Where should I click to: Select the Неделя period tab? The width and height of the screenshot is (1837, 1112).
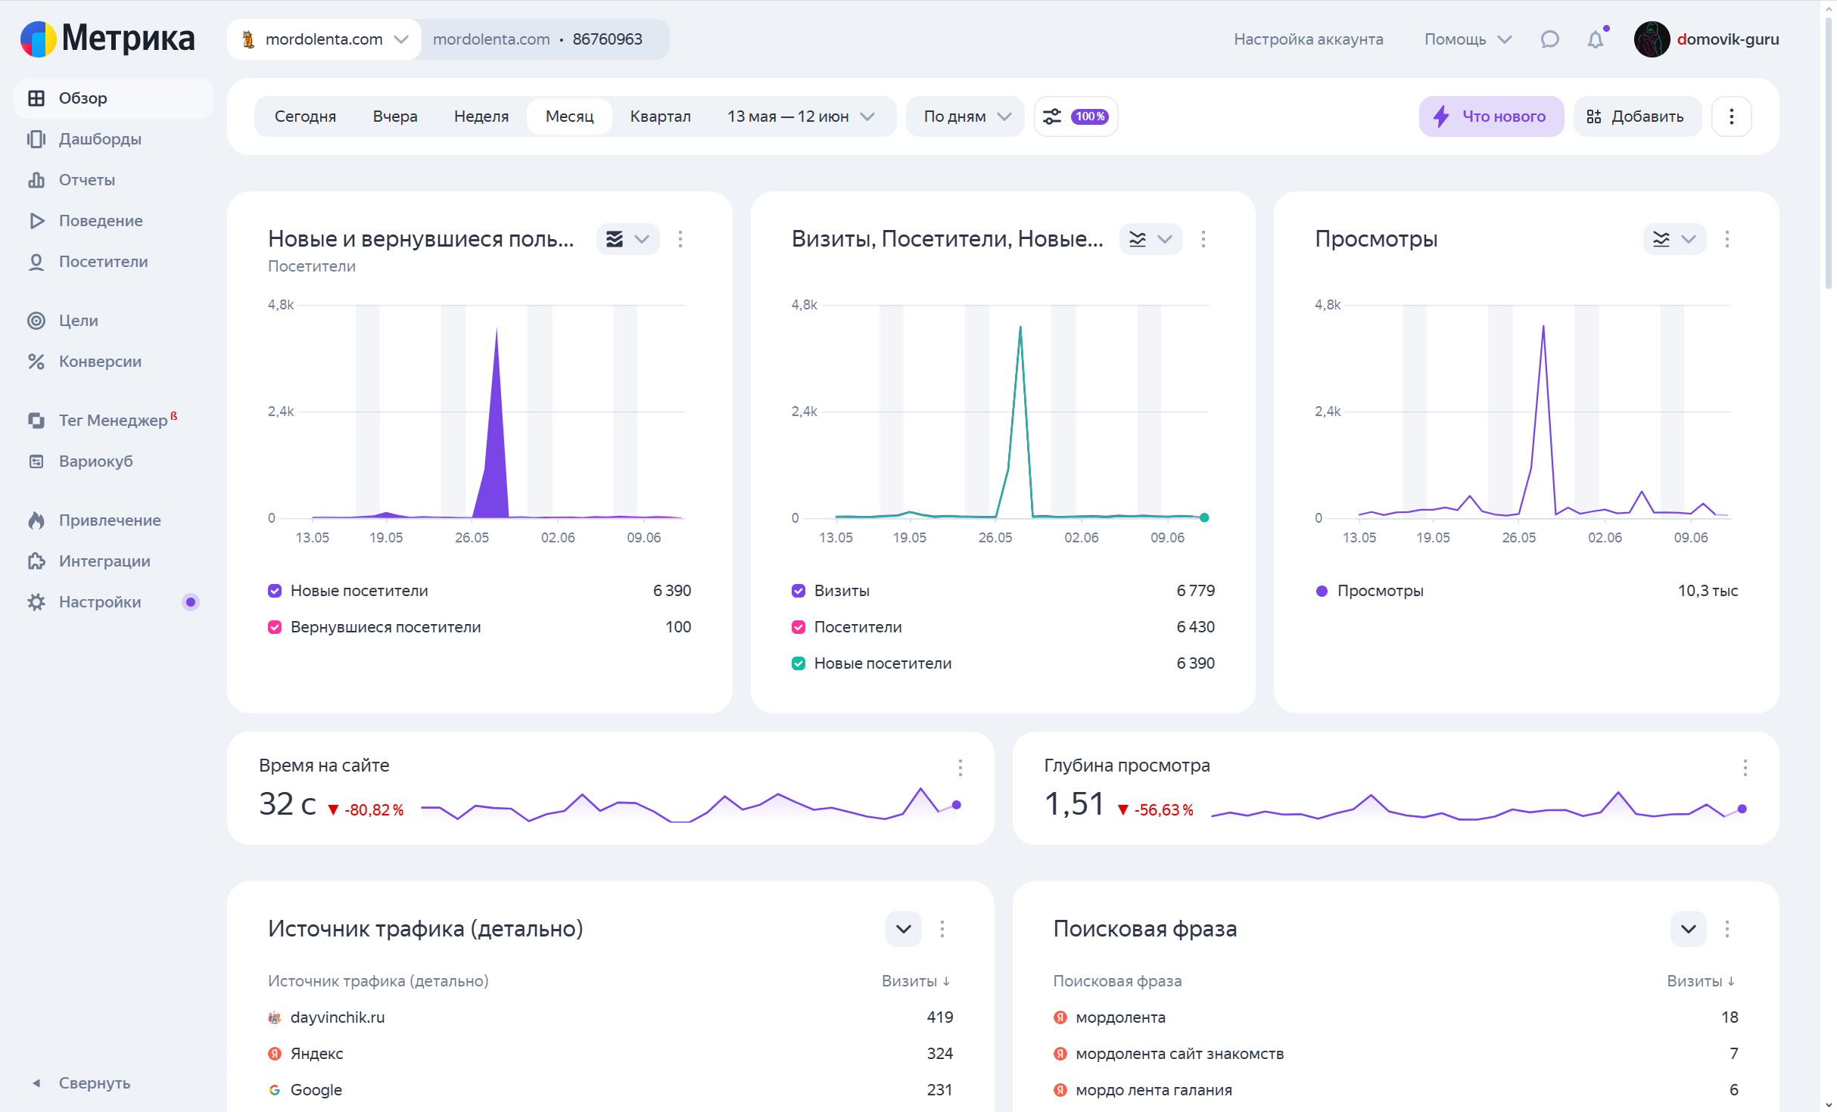tap(481, 116)
